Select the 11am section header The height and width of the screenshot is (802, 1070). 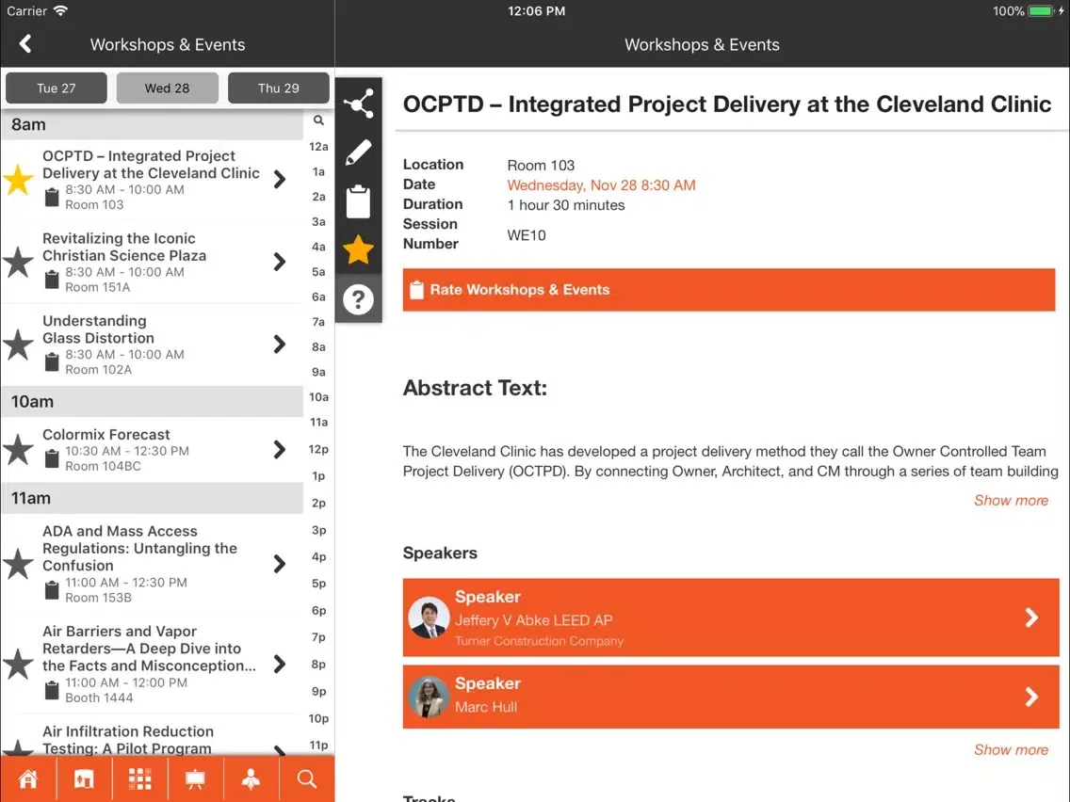point(153,499)
